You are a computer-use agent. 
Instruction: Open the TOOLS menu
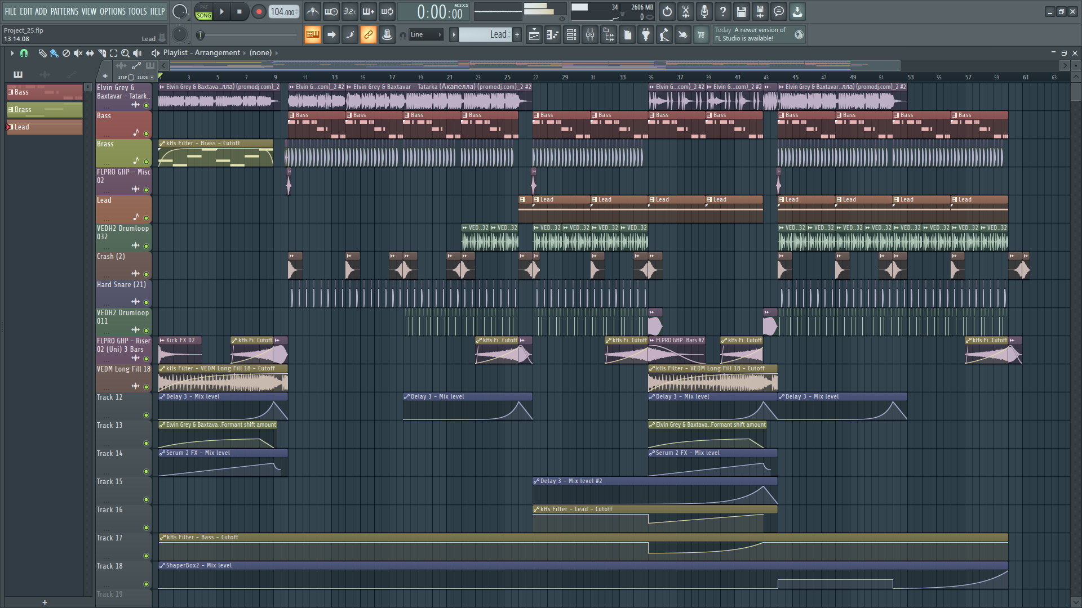[x=137, y=11]
